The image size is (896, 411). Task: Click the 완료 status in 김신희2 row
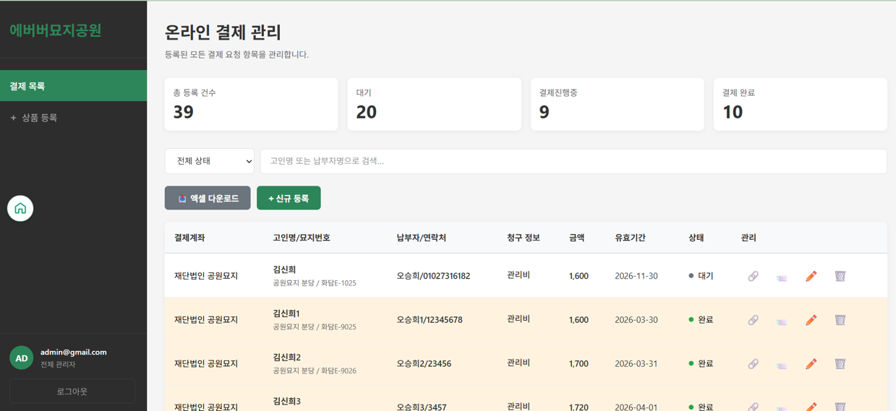701,364
